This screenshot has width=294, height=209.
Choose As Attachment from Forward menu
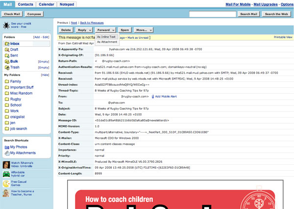pyautogui.click(x=106, y=42)
